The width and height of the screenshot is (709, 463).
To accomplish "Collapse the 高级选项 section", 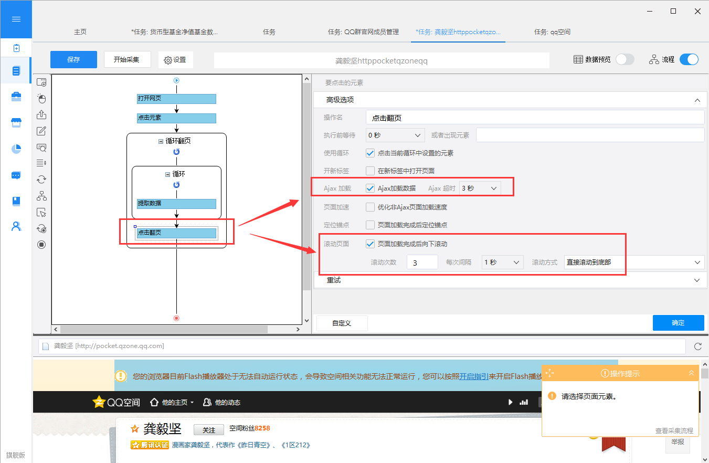I will point(697,100).
